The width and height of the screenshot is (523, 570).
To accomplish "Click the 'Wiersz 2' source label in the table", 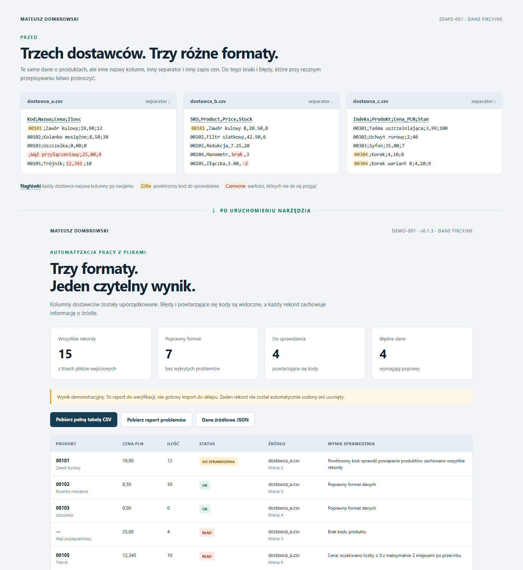I will 276,468.
